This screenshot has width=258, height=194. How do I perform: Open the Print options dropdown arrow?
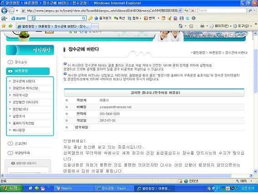tap(207, 26)
